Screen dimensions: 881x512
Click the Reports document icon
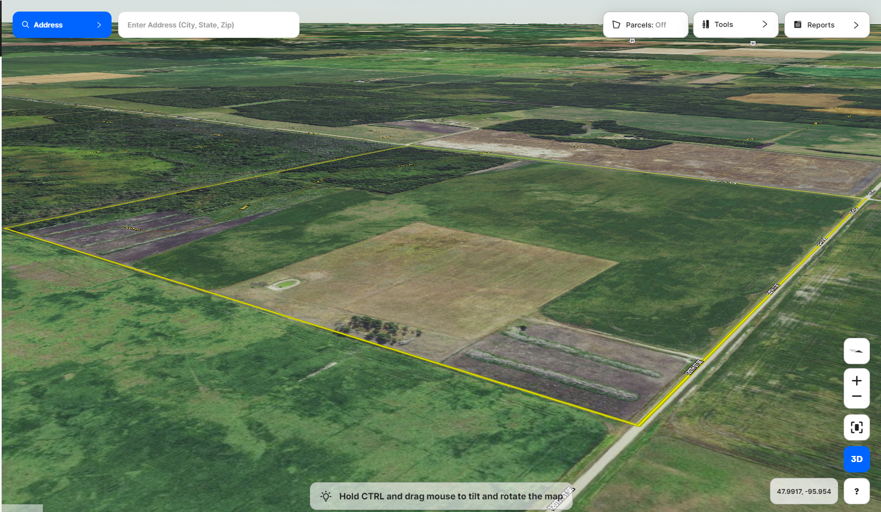(x=797, y=25)
